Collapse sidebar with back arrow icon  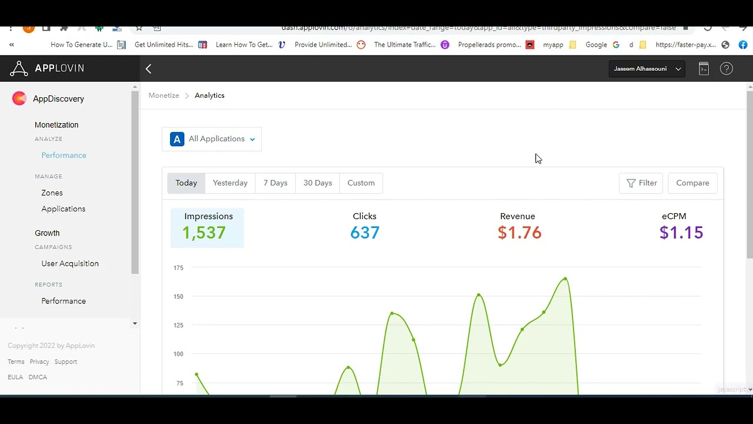coord(148,69)
